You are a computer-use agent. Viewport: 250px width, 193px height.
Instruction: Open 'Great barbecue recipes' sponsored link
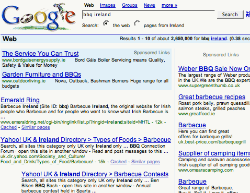[x=212, y=97]
